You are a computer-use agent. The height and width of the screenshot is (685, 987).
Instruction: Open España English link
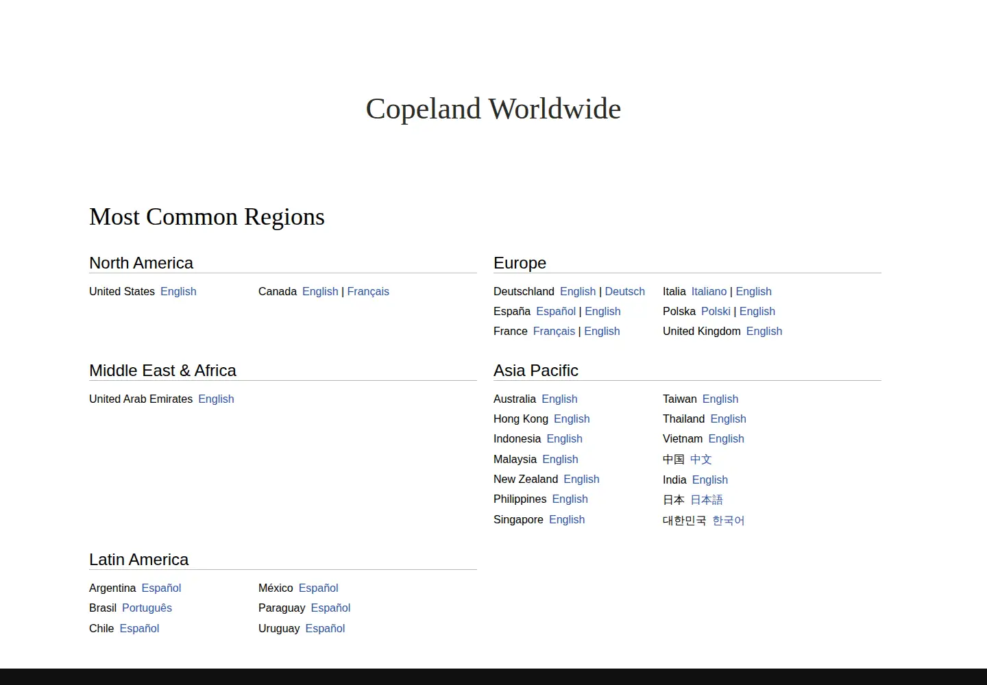[x=602, y=311]
